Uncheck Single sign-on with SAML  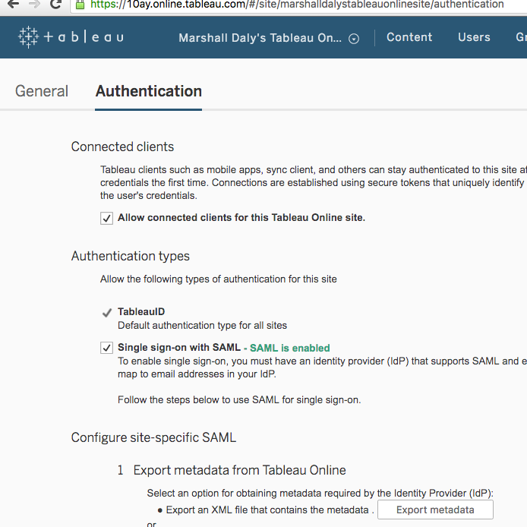(106, 348)
